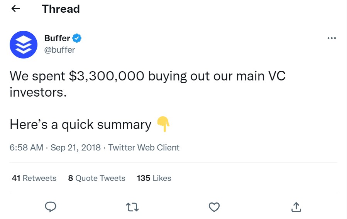Open the three-dot More menu
Screen dimensions: 347x219
coord(331,38)
